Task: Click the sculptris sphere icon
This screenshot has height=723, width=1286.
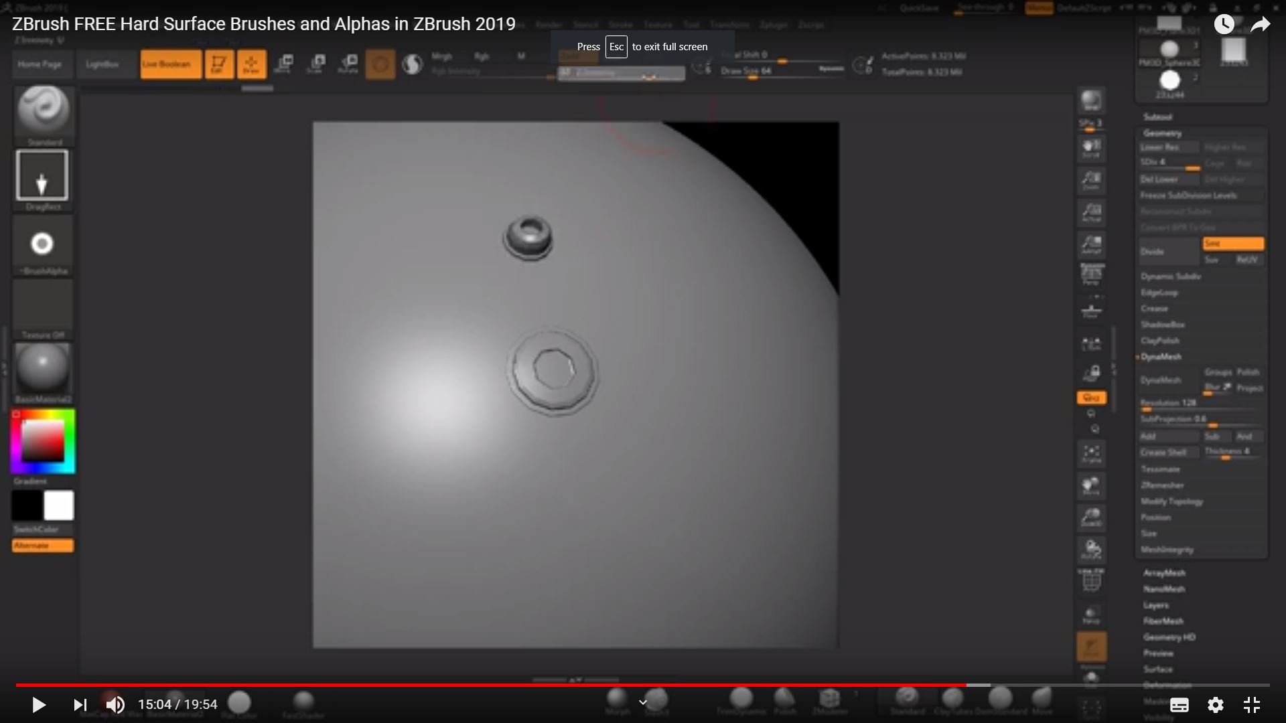Action: 413,64
